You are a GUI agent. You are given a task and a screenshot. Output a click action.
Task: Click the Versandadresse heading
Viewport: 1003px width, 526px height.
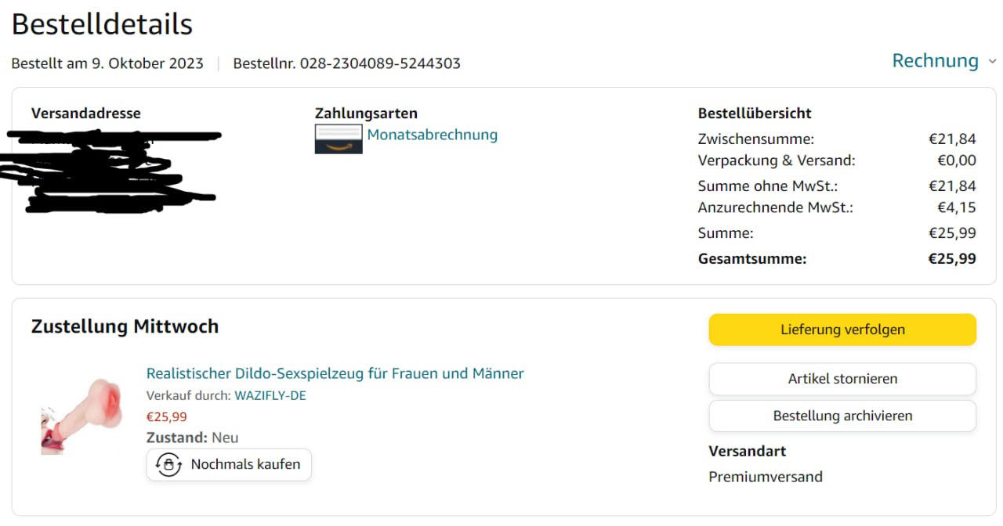86,113
